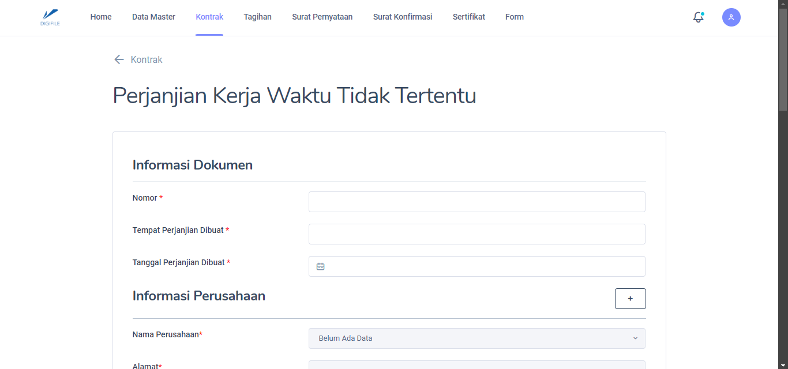Open the Tagihan menu
This screenshot has height=369, width=788.
click(x=257, y=17)
